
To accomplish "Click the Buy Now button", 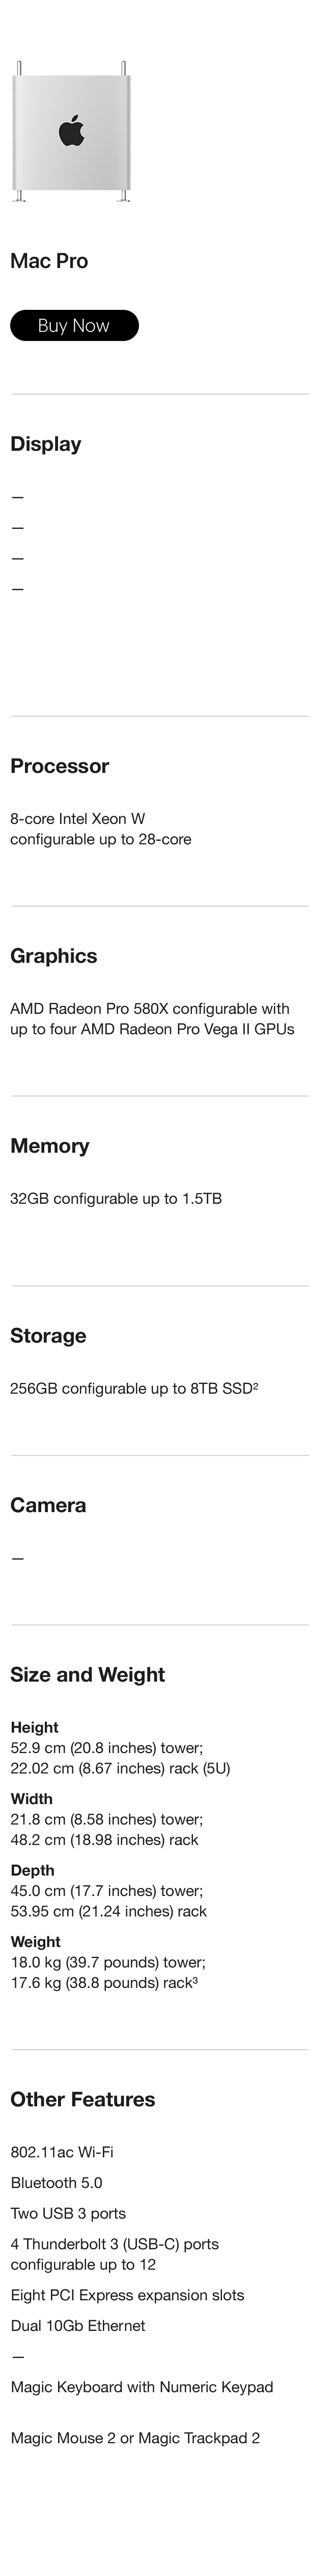I will coord(74,325).
